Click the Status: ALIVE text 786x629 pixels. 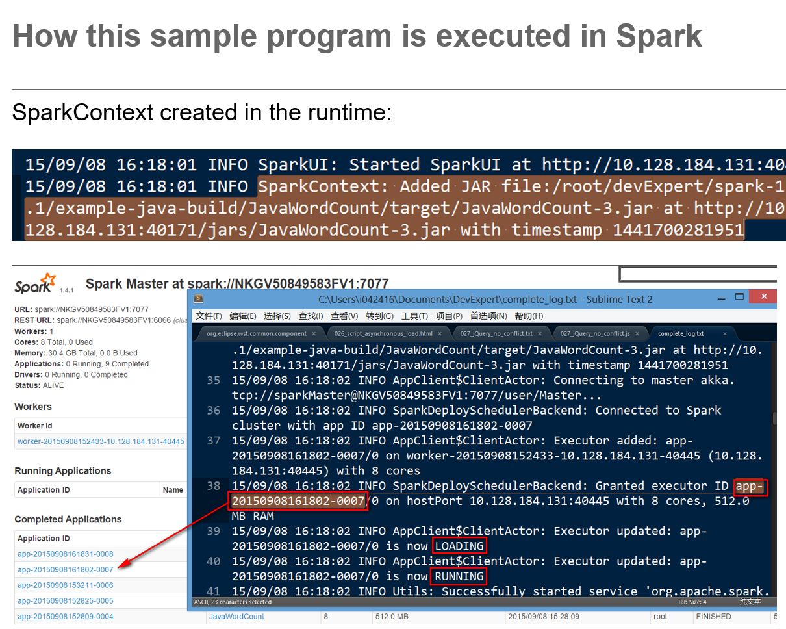(39, 385)
